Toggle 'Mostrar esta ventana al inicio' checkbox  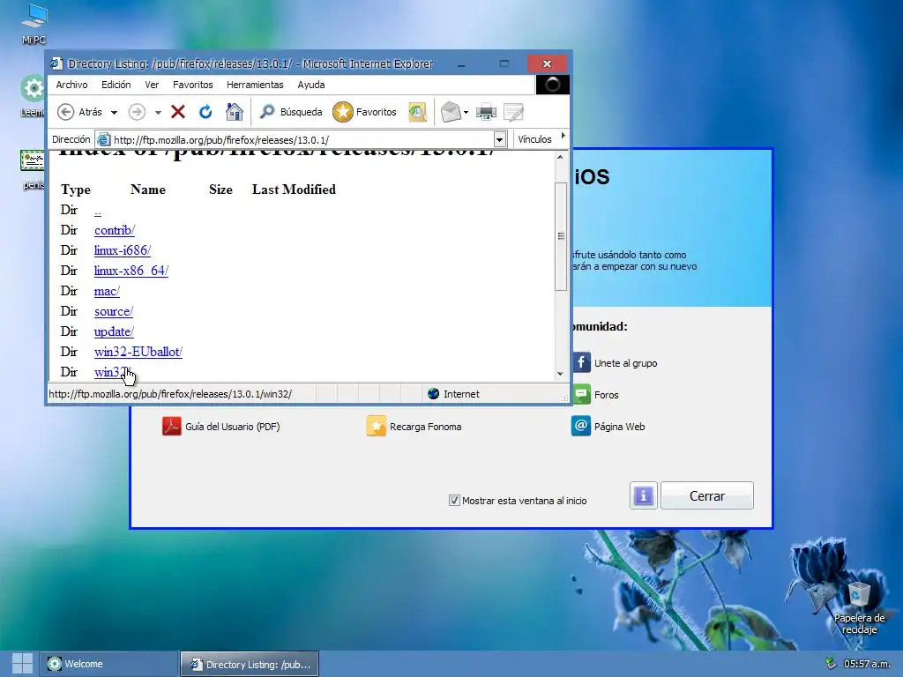[454, 501]
